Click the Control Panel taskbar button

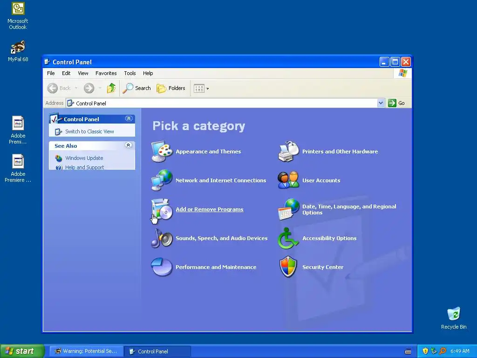(157, 351)
